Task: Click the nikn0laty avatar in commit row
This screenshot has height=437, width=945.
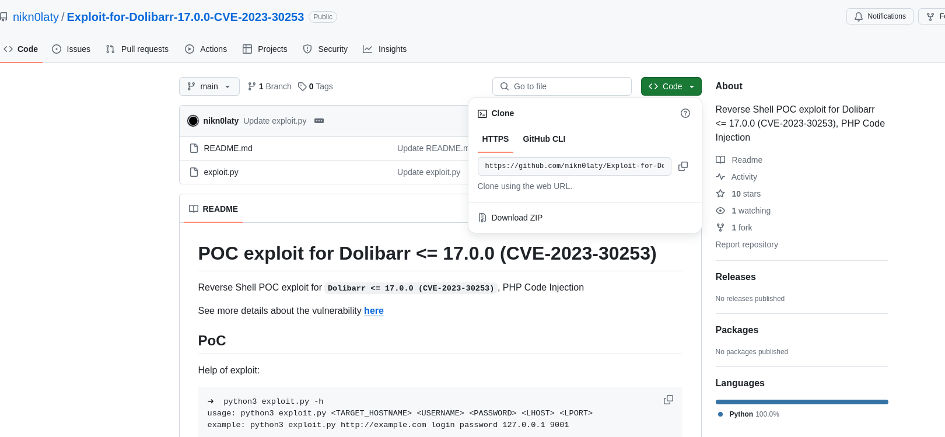Action: click(x=193, y=121)
